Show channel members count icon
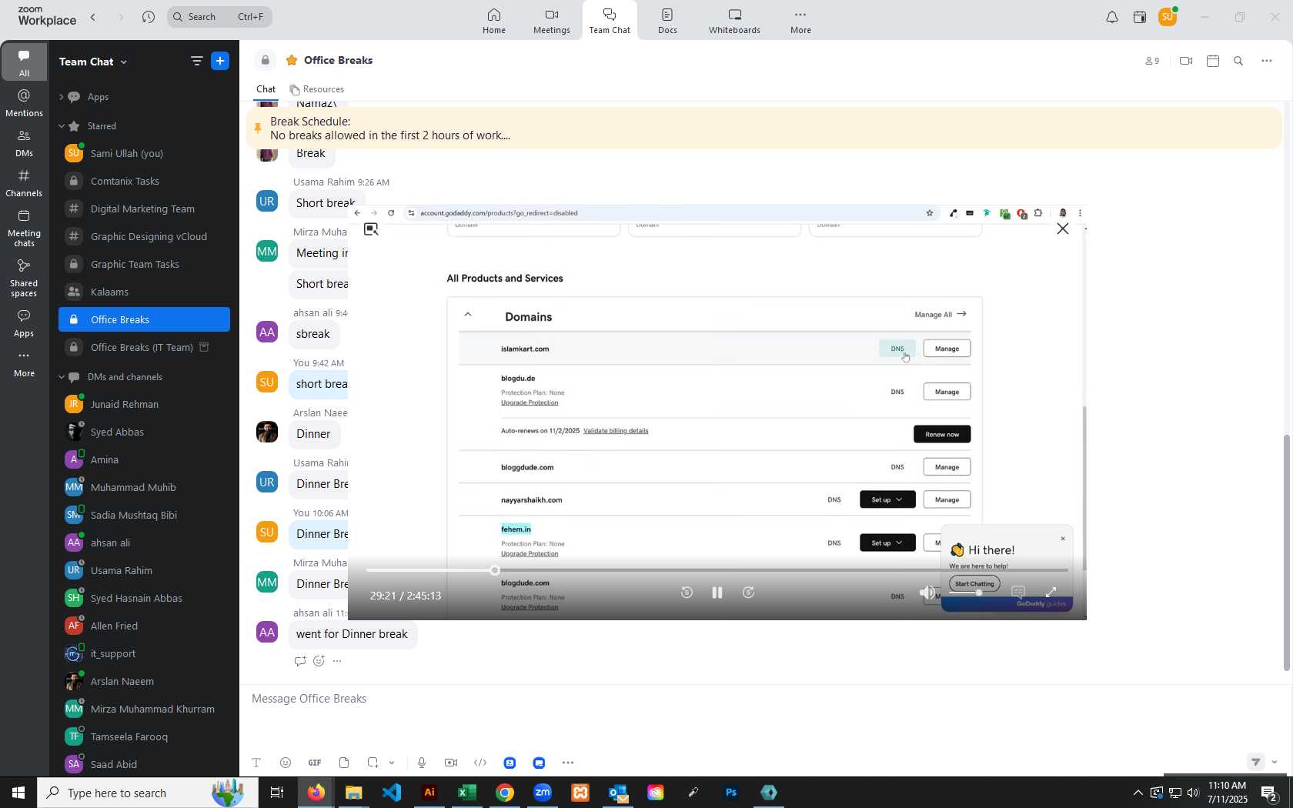 tap(1152, 61)
